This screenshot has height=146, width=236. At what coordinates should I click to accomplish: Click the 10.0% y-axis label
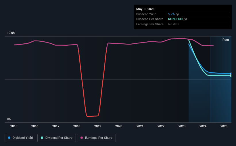[x=11, y=33]
